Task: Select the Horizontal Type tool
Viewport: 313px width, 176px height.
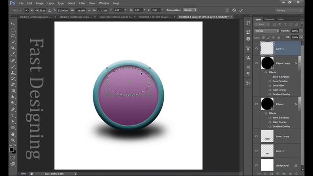Action: coord(13,115)
